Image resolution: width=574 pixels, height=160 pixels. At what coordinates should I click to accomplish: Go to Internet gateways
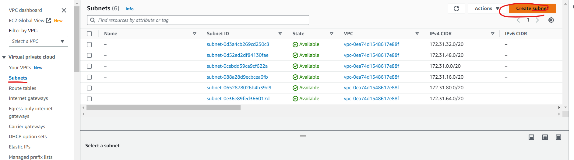[x=28, y=98]
